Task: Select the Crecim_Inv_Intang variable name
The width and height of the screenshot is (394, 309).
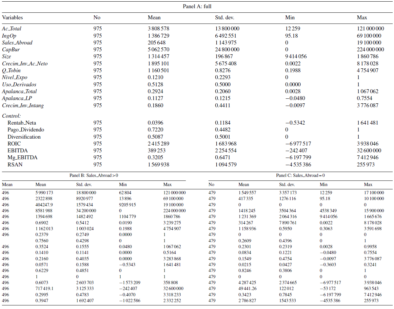Action: 23,105
